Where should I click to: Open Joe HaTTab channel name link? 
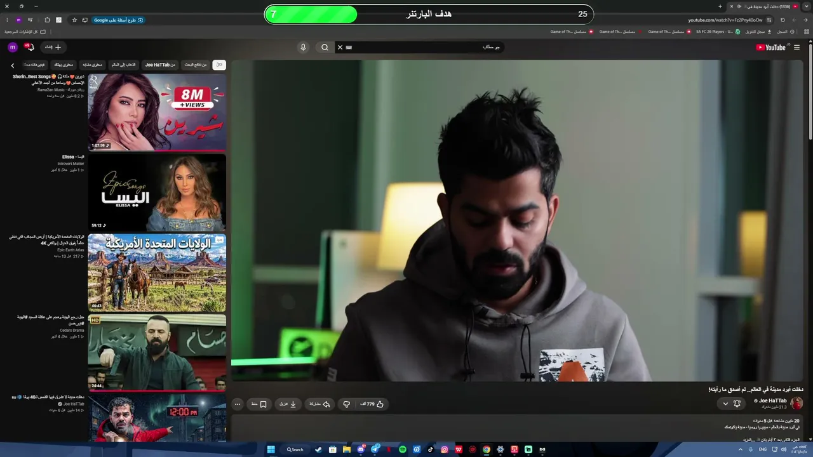tap(772, 401)
